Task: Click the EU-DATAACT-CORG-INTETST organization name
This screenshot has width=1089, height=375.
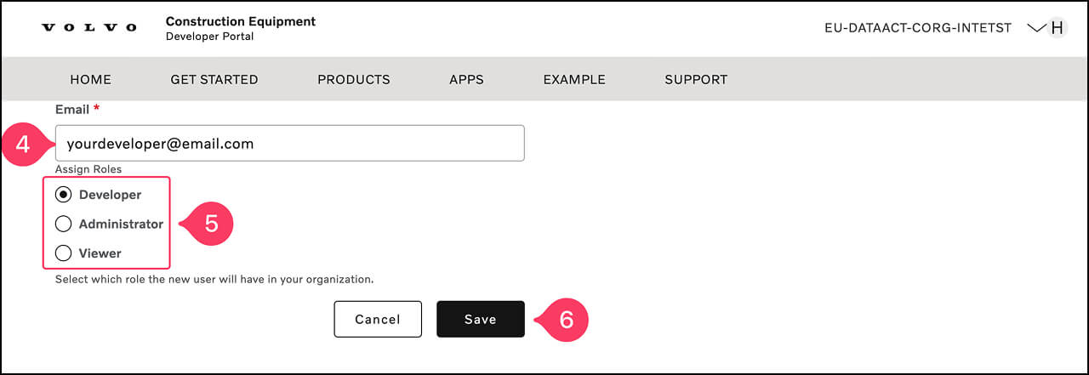Action: [918, 28]
